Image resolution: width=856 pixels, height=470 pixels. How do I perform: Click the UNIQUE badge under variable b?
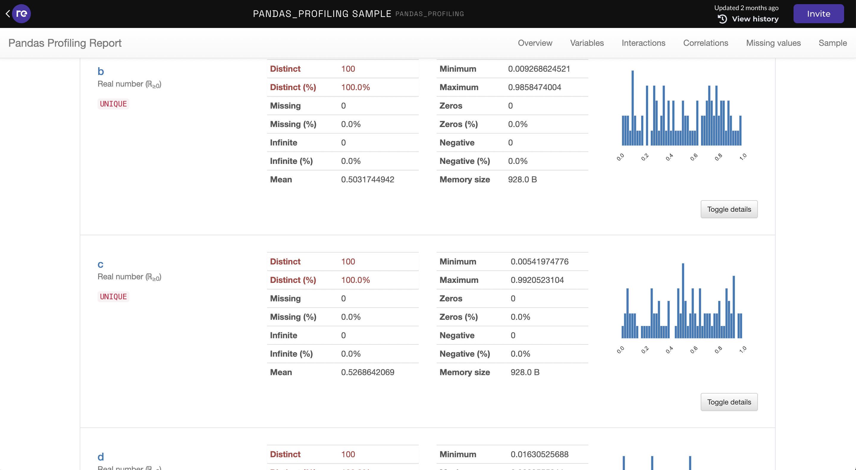click(113, 104)
